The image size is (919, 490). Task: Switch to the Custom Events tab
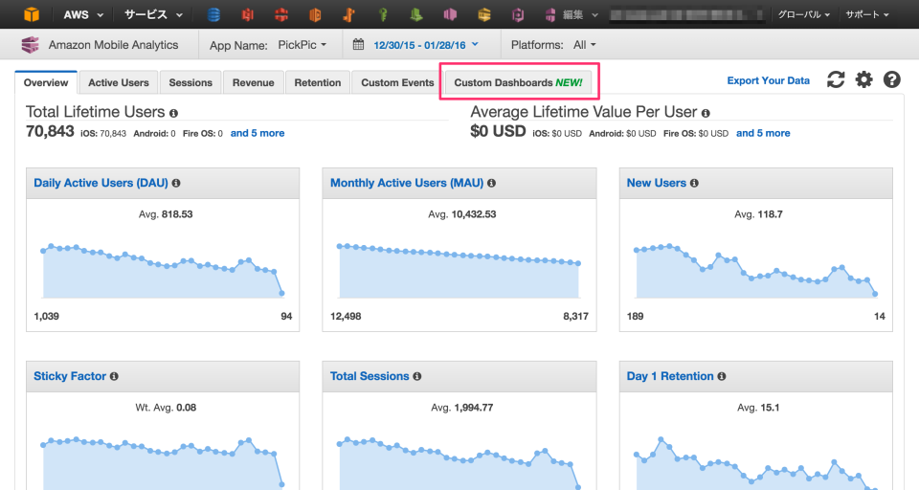(397, 82)
